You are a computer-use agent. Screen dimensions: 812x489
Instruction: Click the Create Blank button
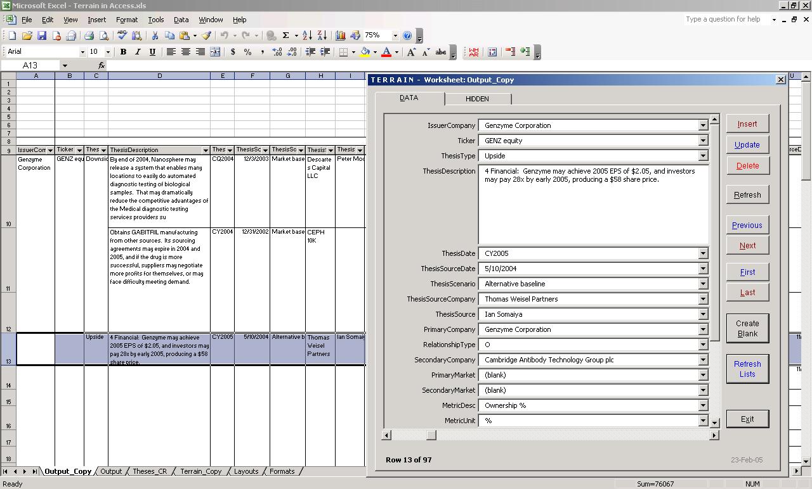click(x=747, y=328)
